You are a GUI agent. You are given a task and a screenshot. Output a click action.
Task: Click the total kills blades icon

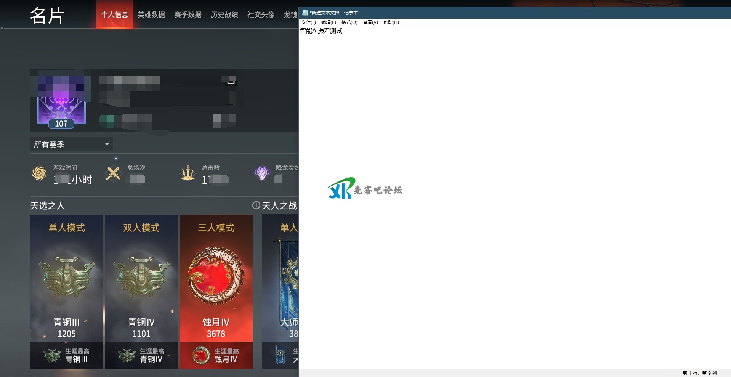coord(188,173)
